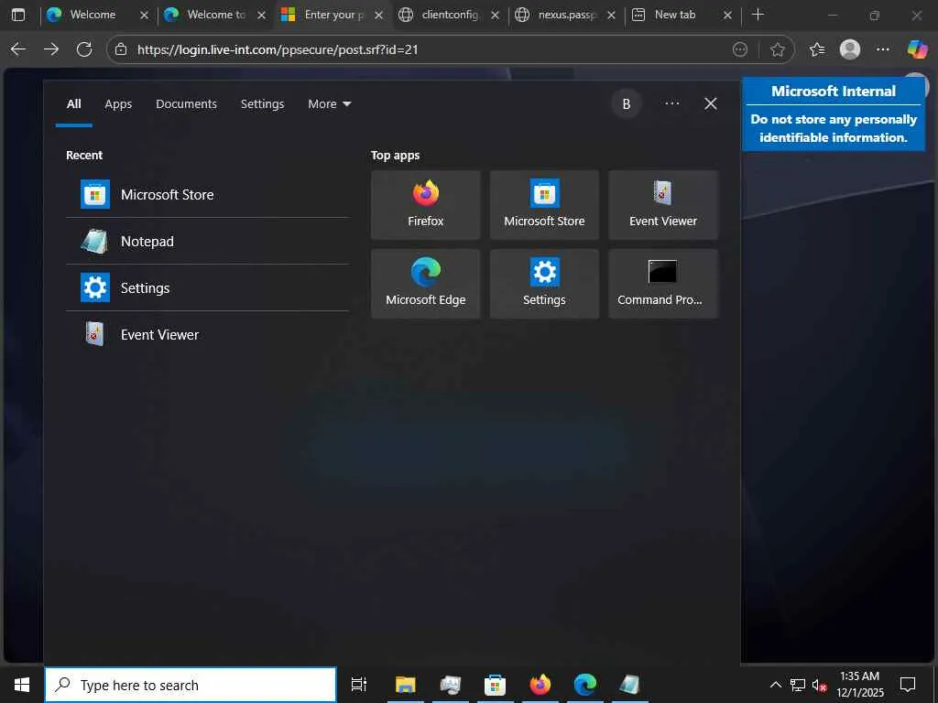938x703 pixels.
Task: Open the notification center icon
Action: 908,685
